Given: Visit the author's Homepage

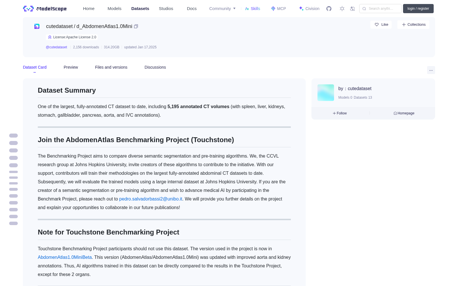Looking at the screenshot, I should pyautogui.click(x=404, y=113).
